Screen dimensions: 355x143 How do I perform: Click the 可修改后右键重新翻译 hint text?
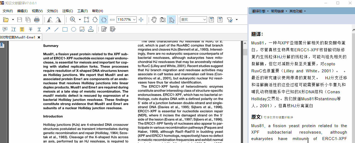278,117
